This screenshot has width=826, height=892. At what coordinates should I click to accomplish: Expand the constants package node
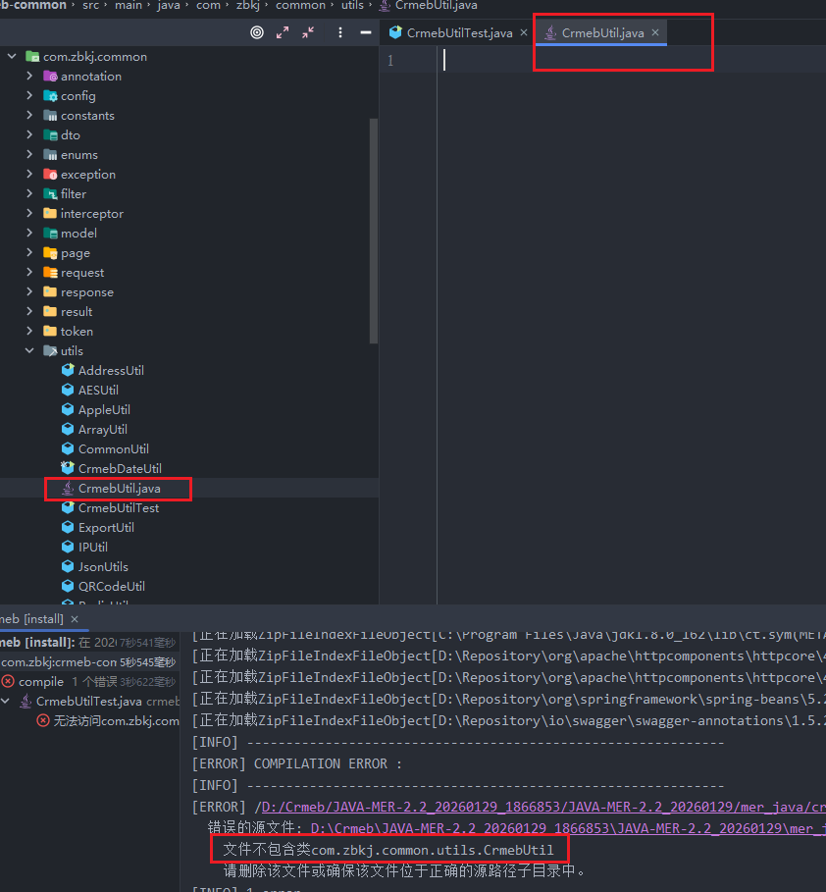30,116
